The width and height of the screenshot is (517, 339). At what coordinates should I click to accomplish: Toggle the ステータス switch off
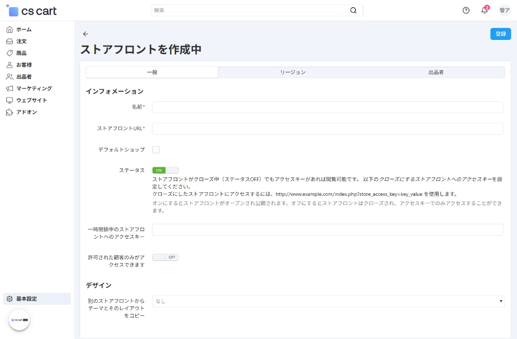(165, 170)
